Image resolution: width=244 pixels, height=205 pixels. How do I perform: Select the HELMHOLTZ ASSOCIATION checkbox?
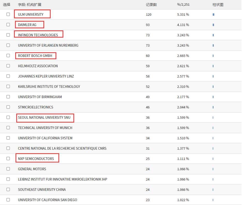(x=8, y=66)
